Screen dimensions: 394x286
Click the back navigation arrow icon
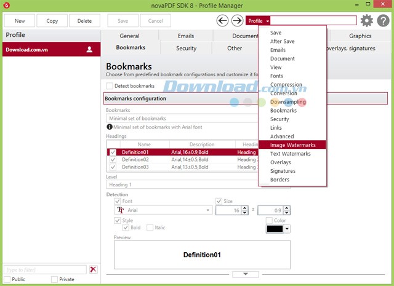pyautogui.click(x=223, y=21)
